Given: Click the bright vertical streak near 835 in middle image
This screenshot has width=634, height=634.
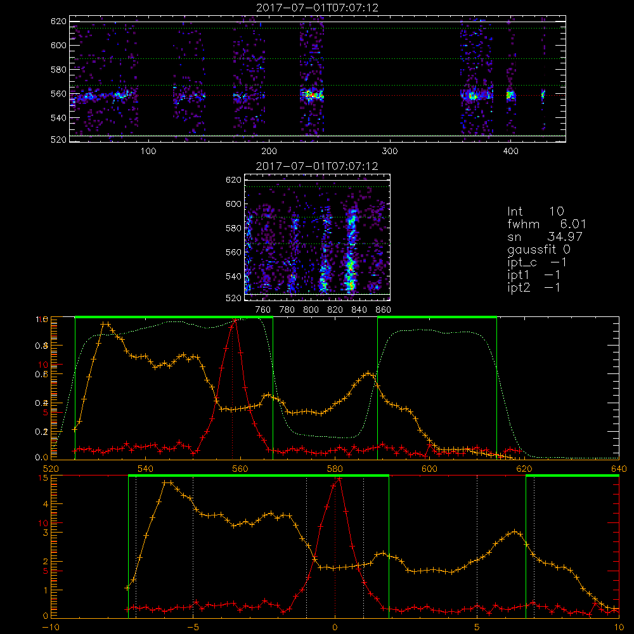Looking at the screenshot, I should (x=351, y=250).
